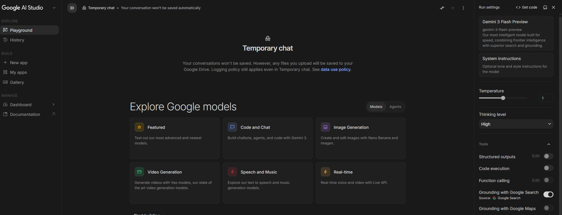Click the Get code brackets icon

518,7
